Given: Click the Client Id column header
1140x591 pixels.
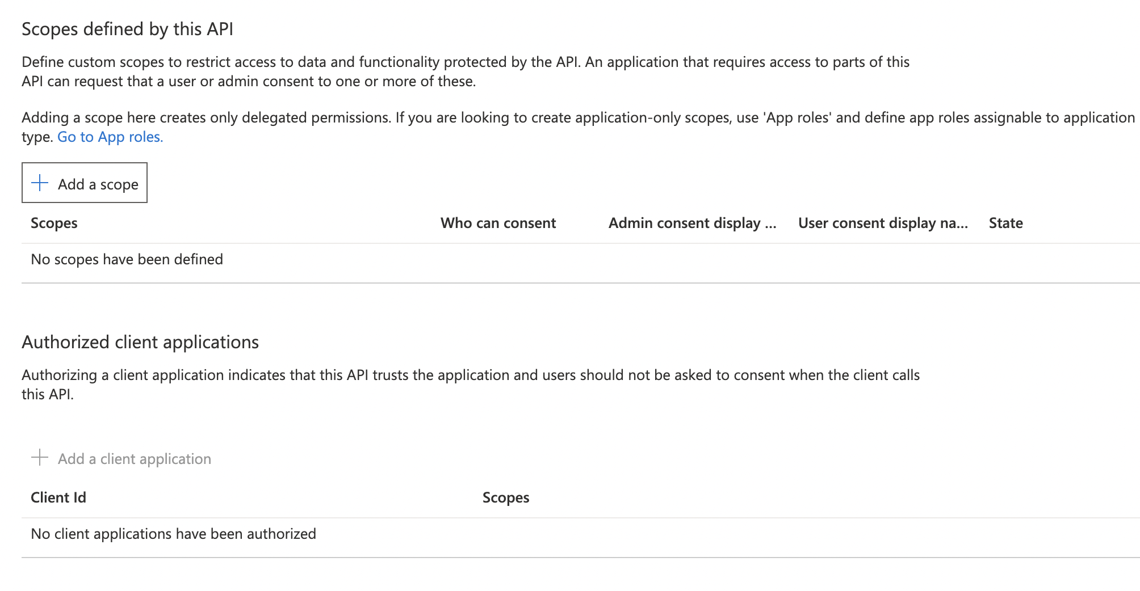Looking at the screenshot, I should click(58, 498).
